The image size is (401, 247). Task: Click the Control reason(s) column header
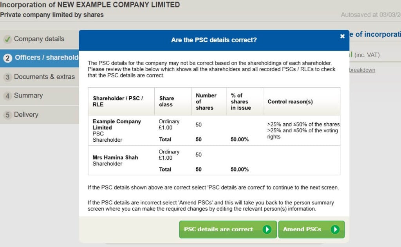[290, 102]
